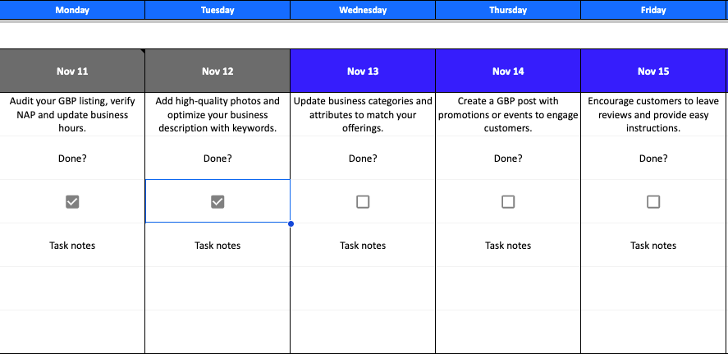Viewport: 728px width, 354px height.
Task: Uncheck the Nov 11 Done checkbox
Action: tap(72, 201)
